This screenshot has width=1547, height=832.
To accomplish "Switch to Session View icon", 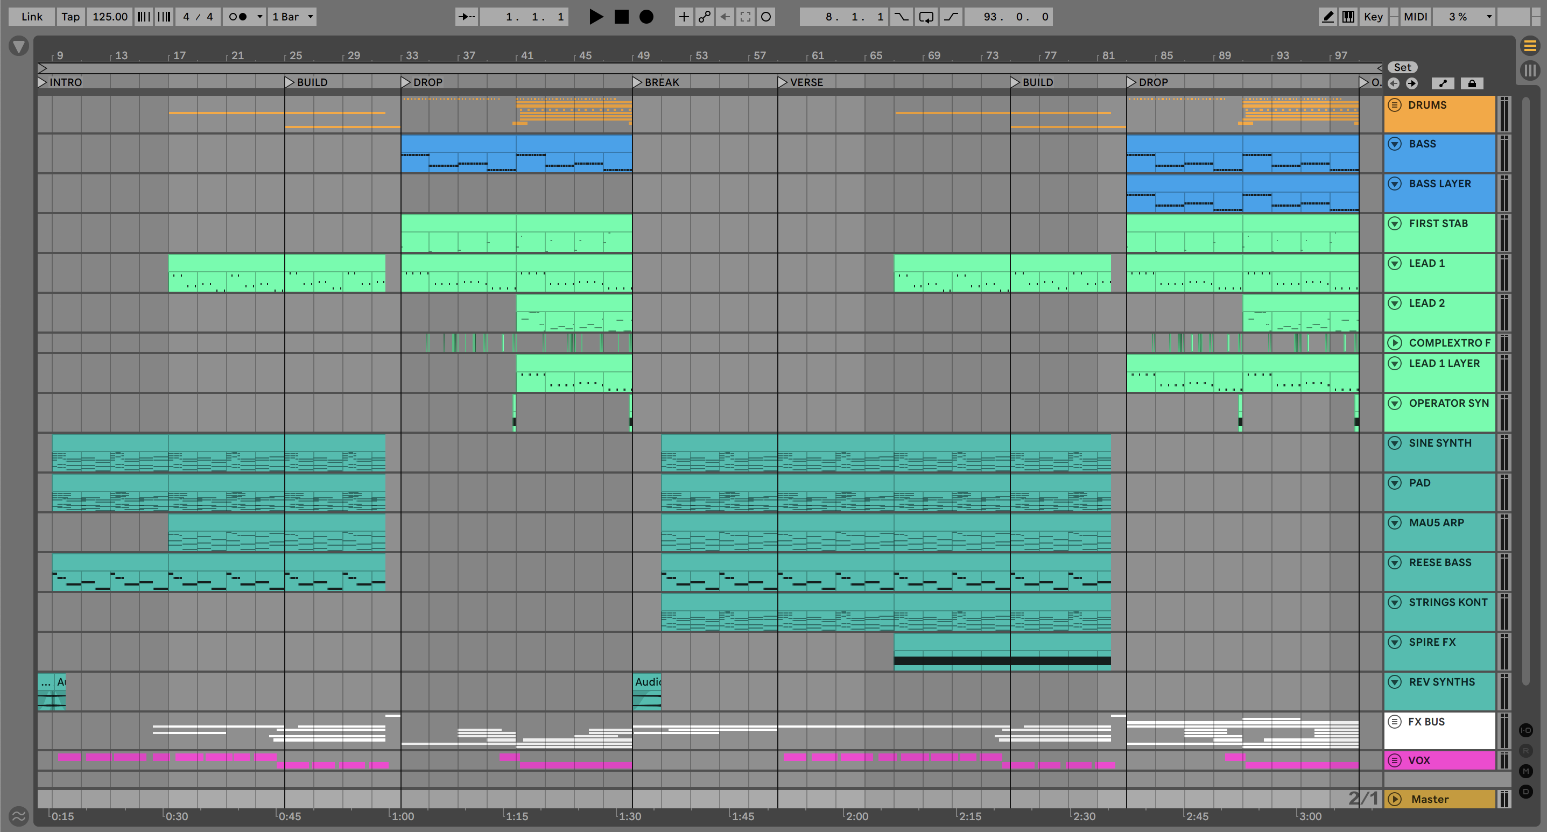I will click(1529, 71).
